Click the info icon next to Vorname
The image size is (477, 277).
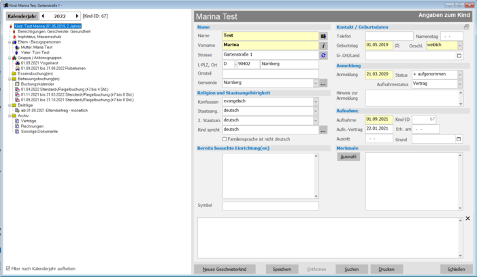tap(323, 45)
